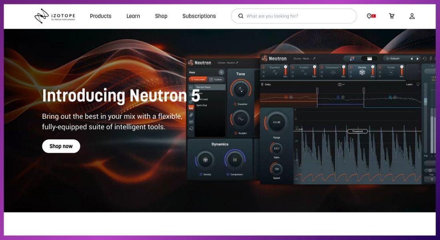440x240 pixels.
Task: Open the user account icon
Action: click(412, 16)
